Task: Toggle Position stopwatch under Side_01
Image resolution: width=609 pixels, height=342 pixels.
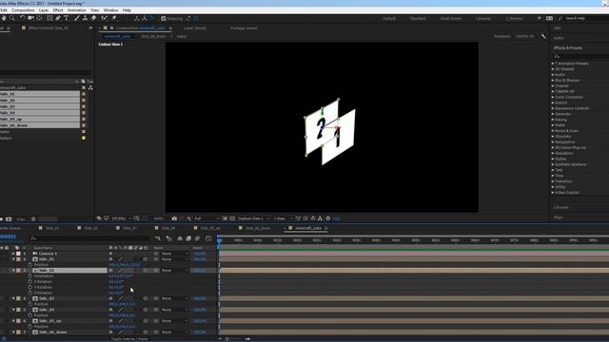Action: click(x=30, y=265)
